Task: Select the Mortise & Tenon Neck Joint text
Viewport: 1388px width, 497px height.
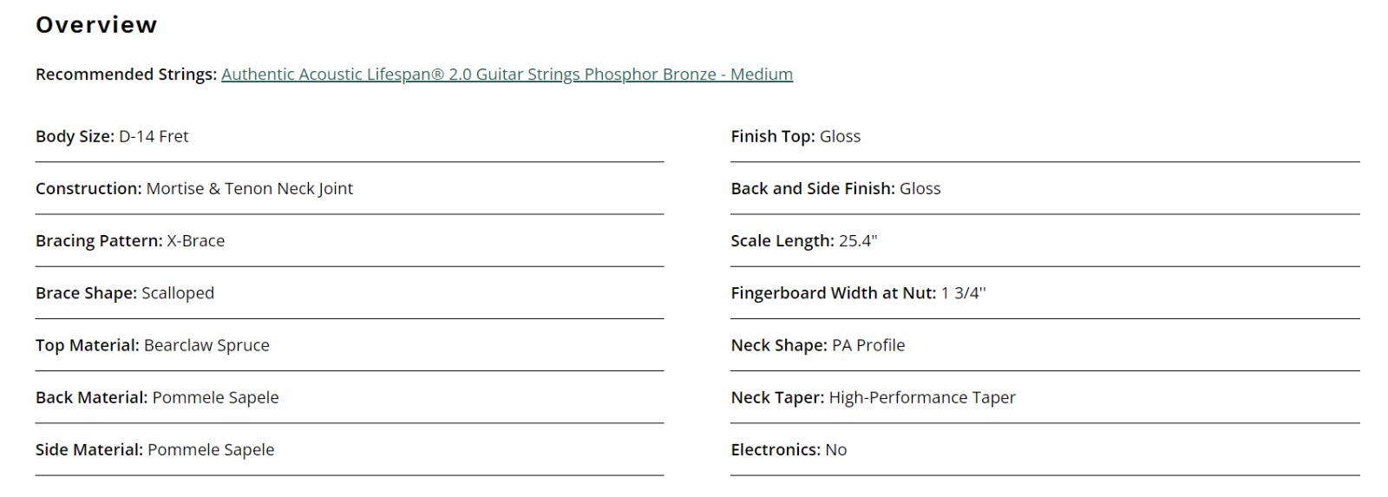Action: (x=250, y=188)
